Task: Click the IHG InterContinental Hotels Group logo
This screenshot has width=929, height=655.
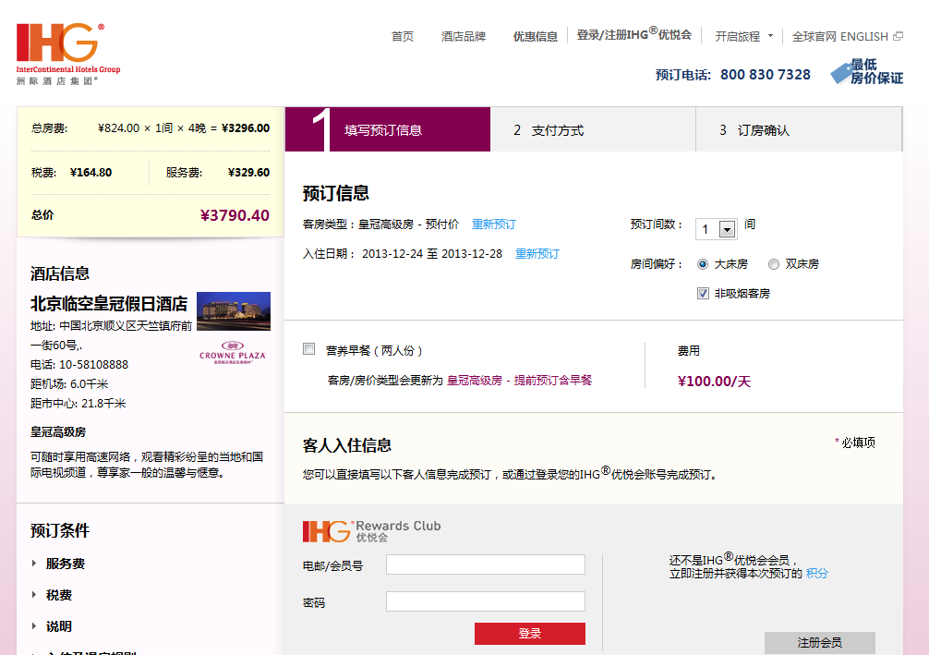Action: pos(68,54)
